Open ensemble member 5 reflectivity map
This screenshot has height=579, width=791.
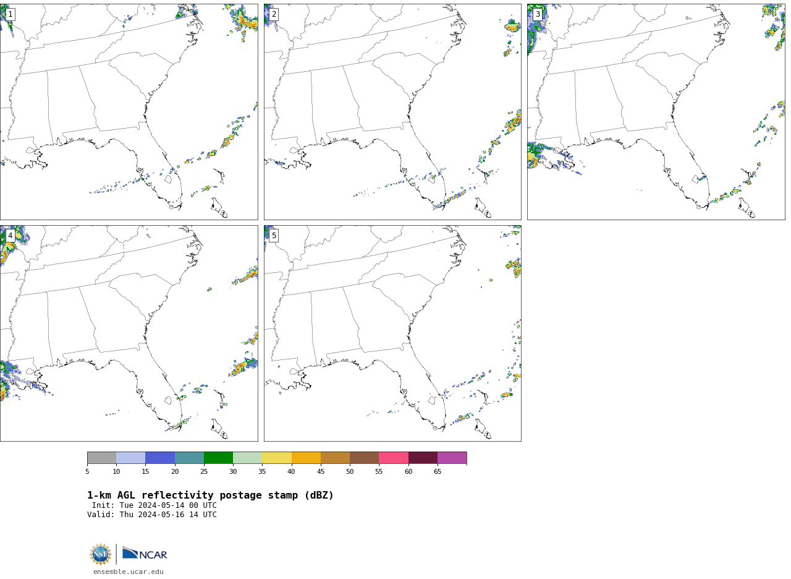click(392, 333)
